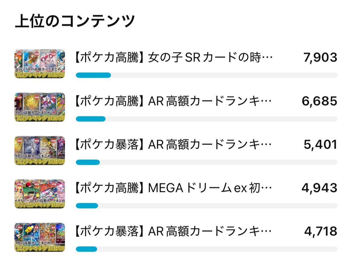Click the 上位のコンテンツ heading
The height and width of the screenshot is (261, 352).
point(75,21)
